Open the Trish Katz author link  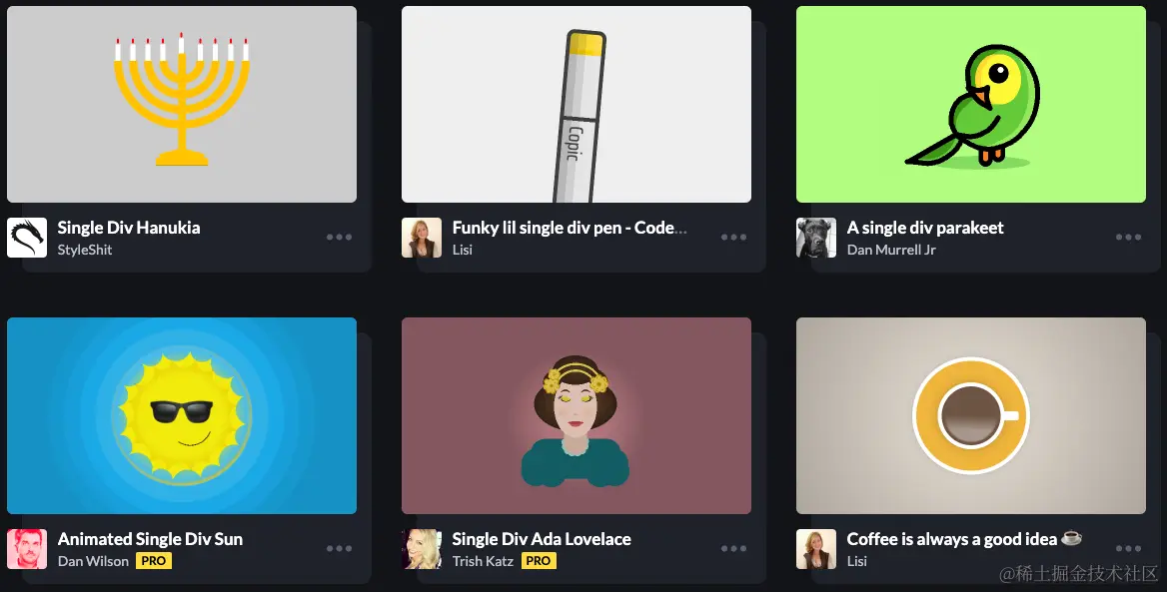click(483, 561)
